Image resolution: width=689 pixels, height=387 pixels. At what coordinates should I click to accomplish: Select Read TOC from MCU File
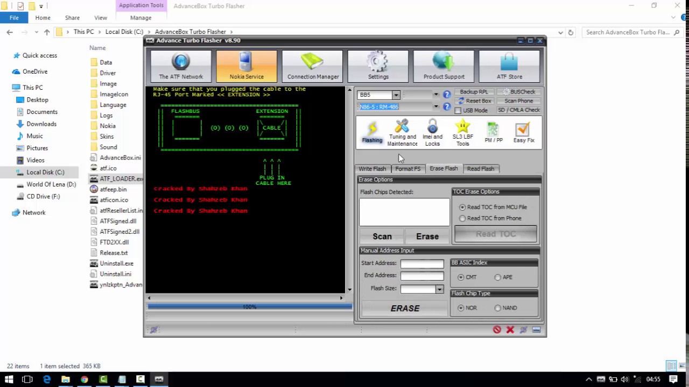(x=462, y=207)
